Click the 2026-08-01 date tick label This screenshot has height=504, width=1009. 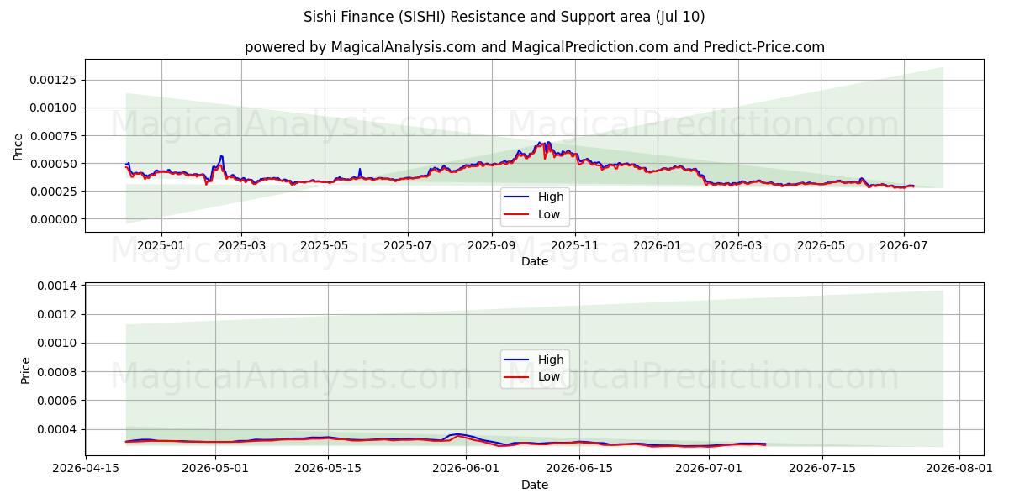(x=959, y=469)
